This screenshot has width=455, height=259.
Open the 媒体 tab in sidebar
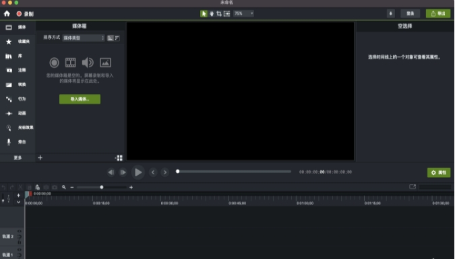coord(18,27)
